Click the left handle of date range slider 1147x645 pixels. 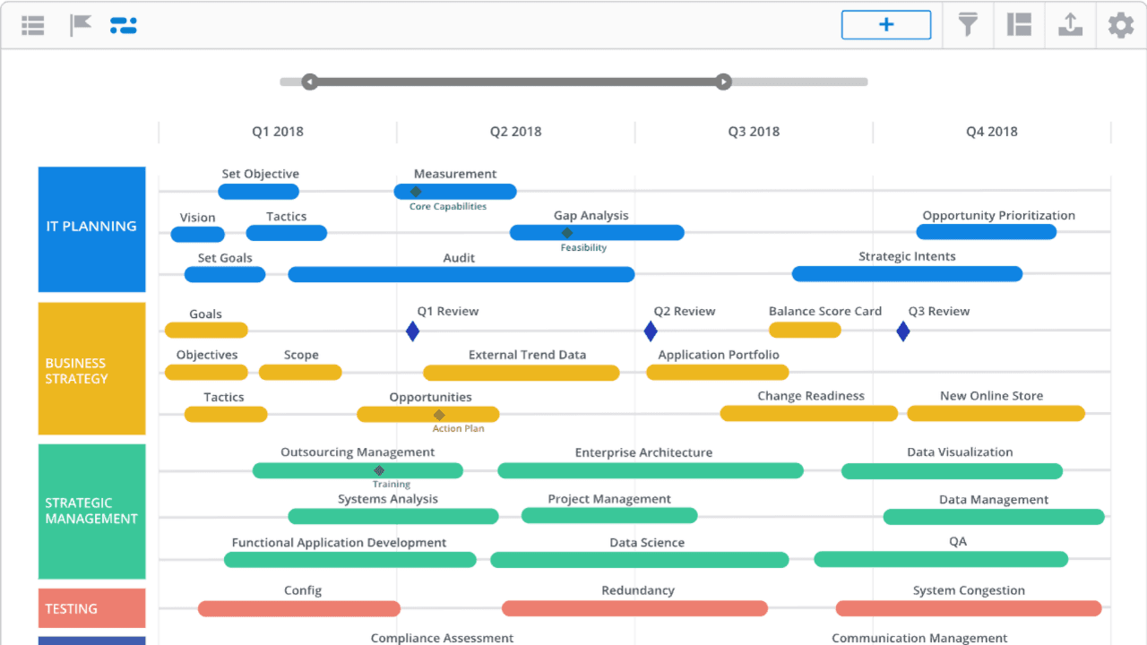[309, 82]
